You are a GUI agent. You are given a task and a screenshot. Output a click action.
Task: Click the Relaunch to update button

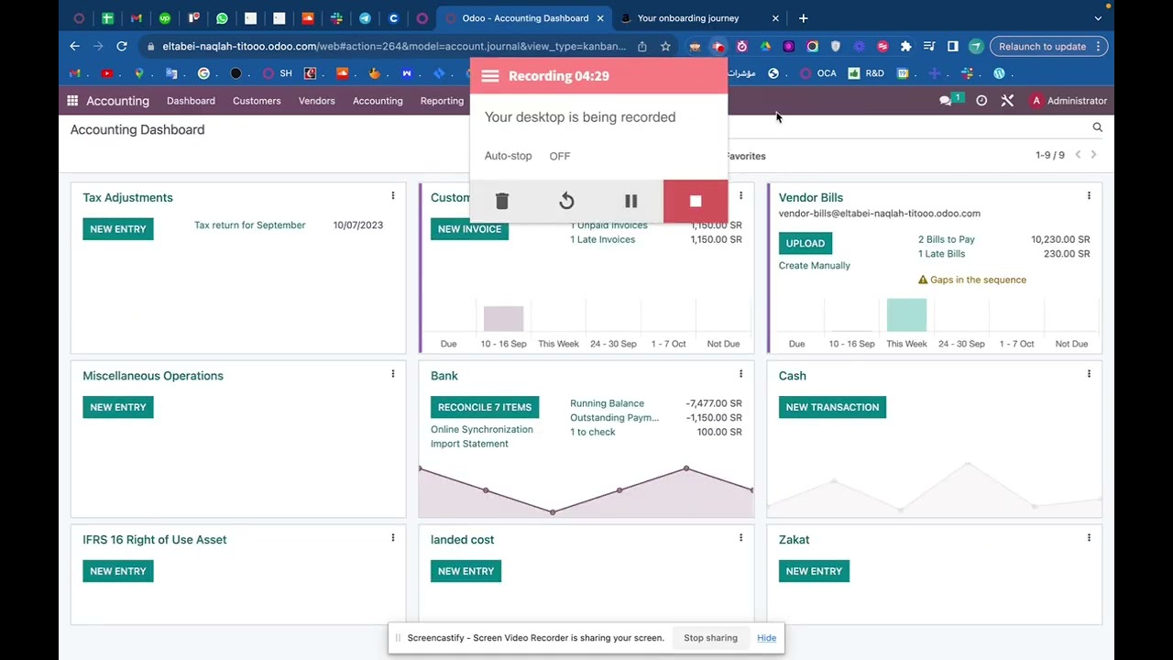pos(1042,46)
